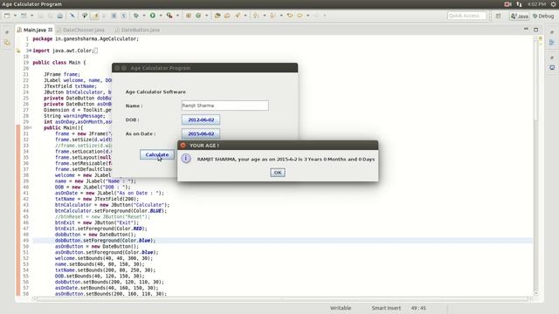Minimize the editor area
Screen dimensions: 559x314
pos(526,29)
